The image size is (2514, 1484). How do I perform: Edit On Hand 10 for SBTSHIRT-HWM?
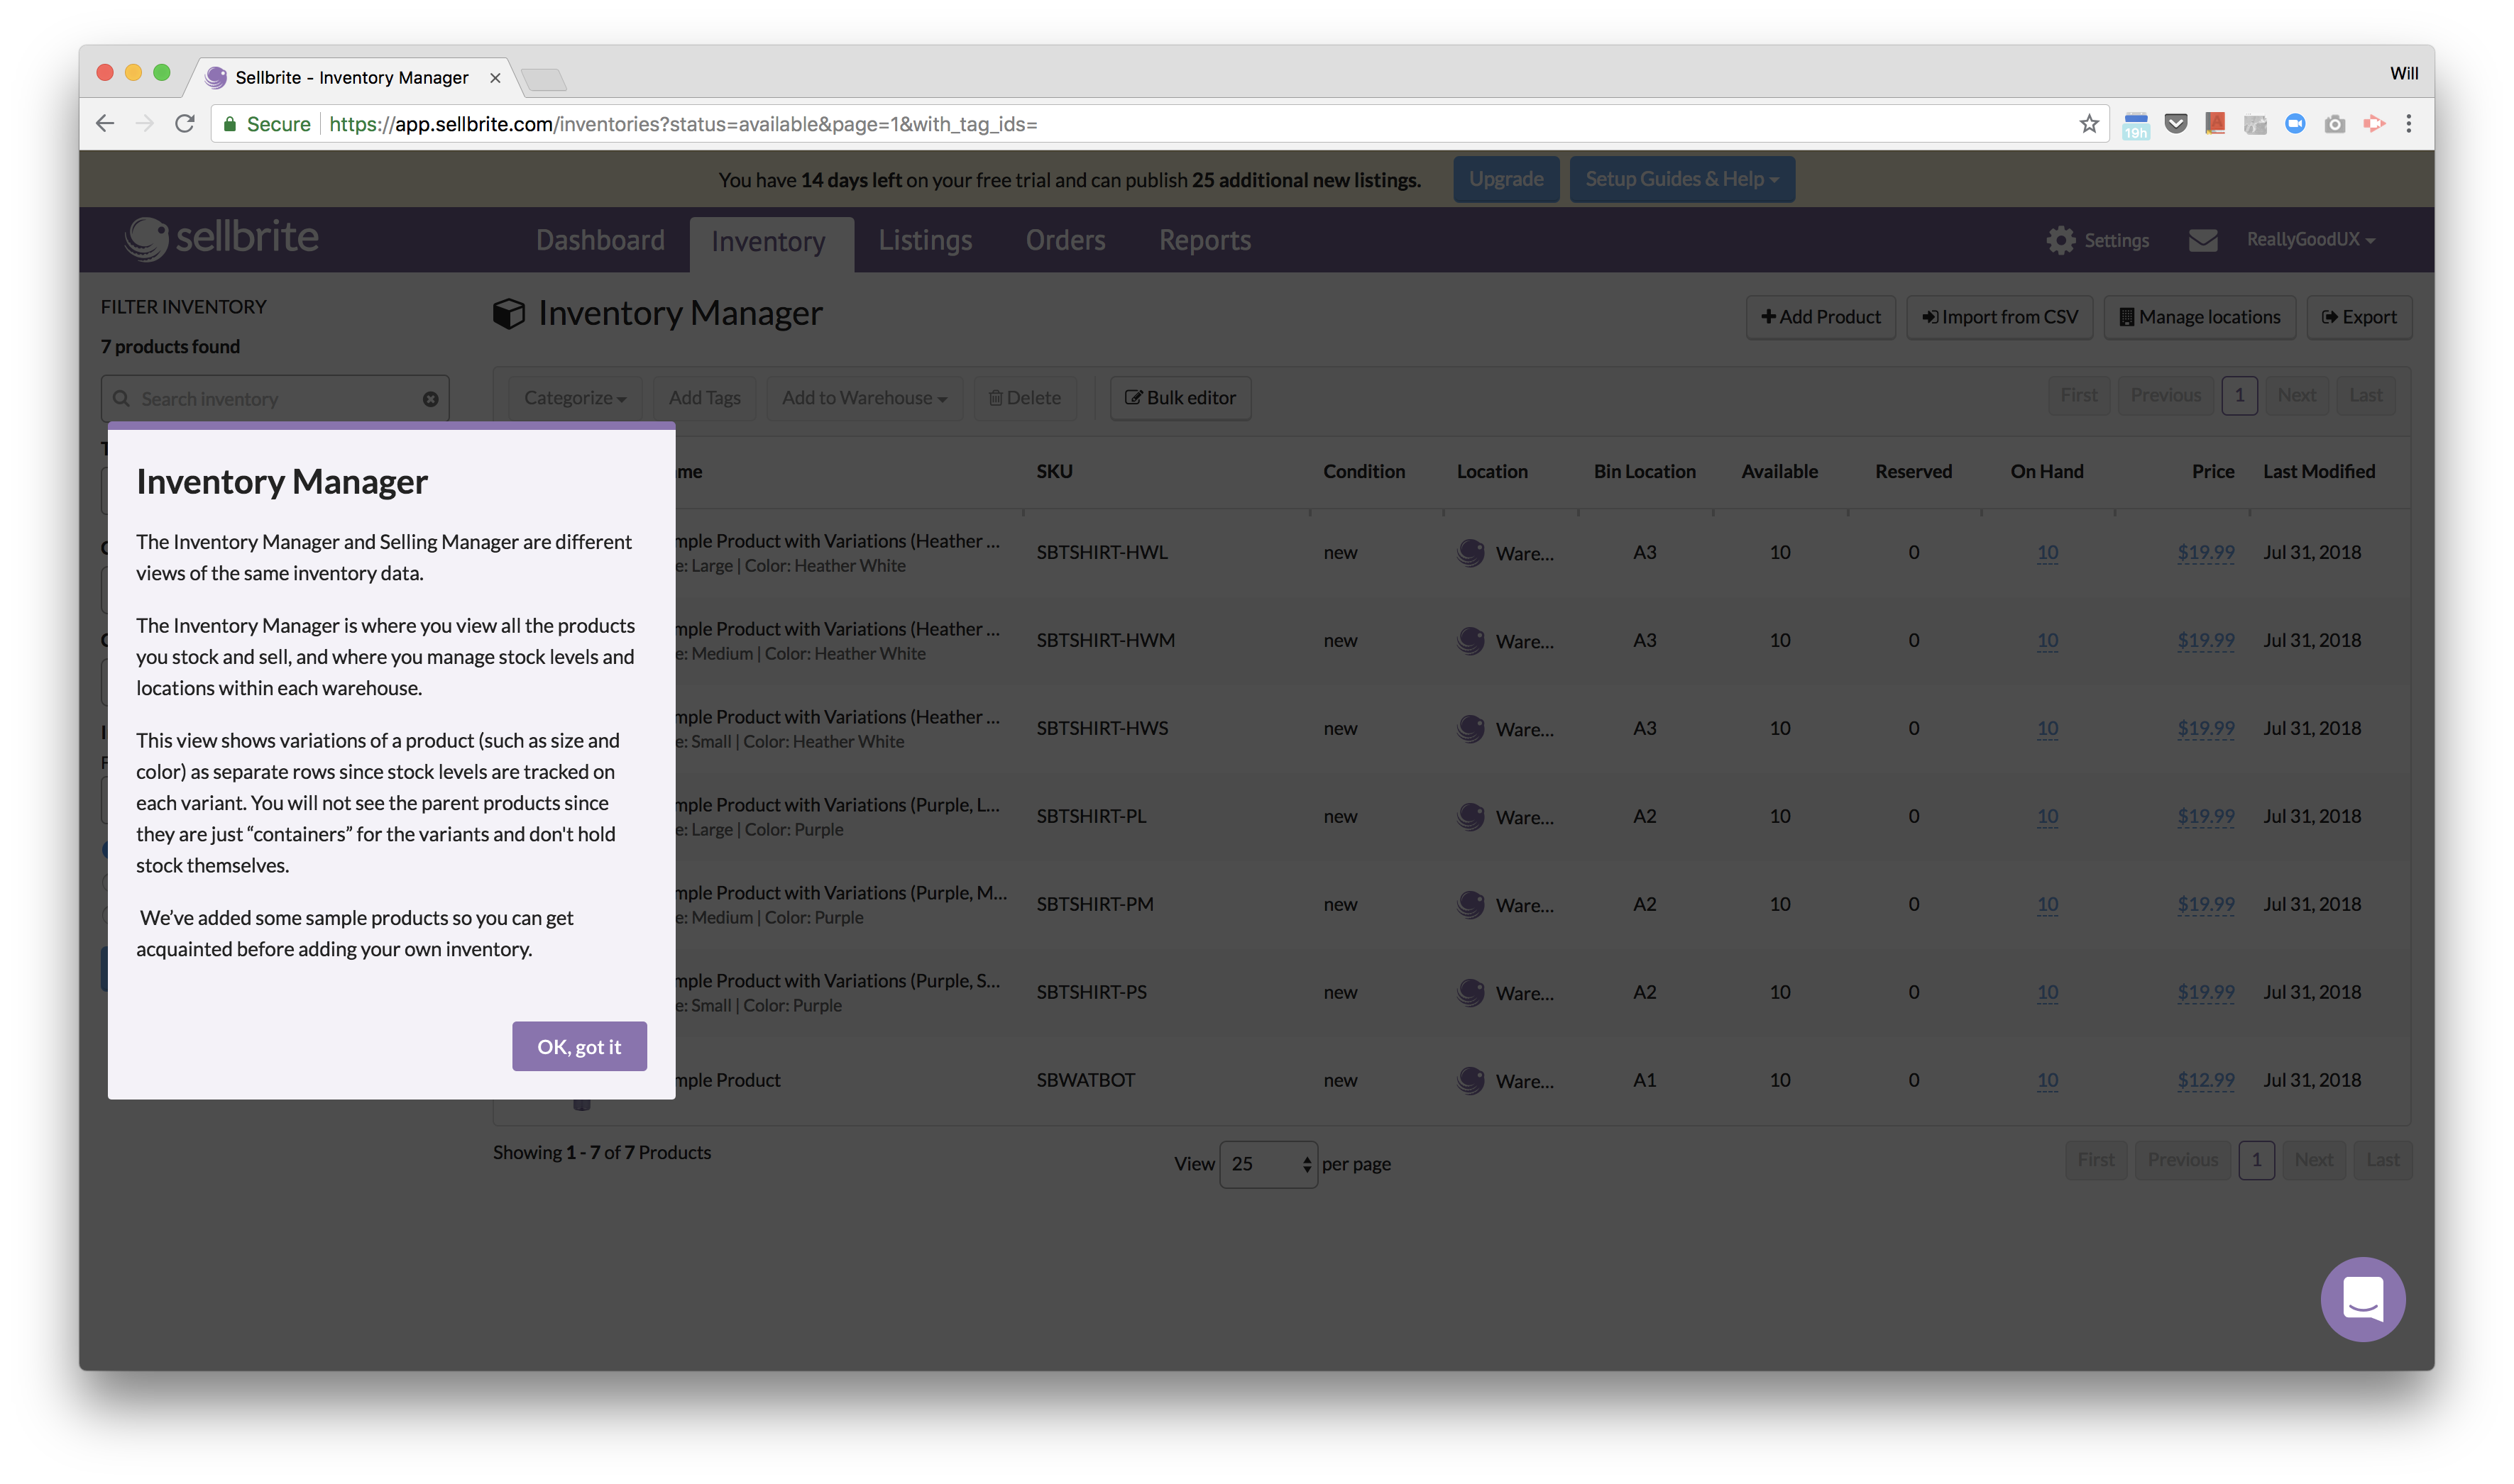pyautogui.click(x=2047, y=640)
